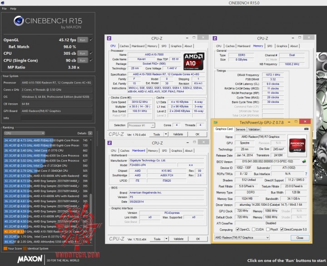Switch to Caches tab in top-left CPU-Z
327x266 pixels.
point(124,46)
